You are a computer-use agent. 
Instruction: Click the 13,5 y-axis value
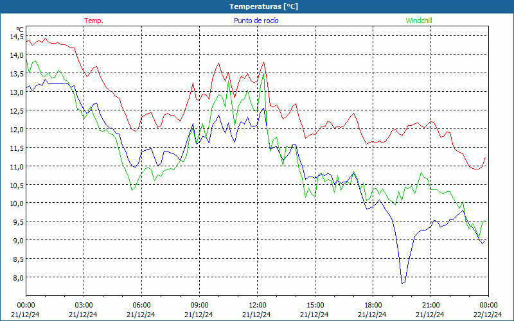(x=17, y=74)
